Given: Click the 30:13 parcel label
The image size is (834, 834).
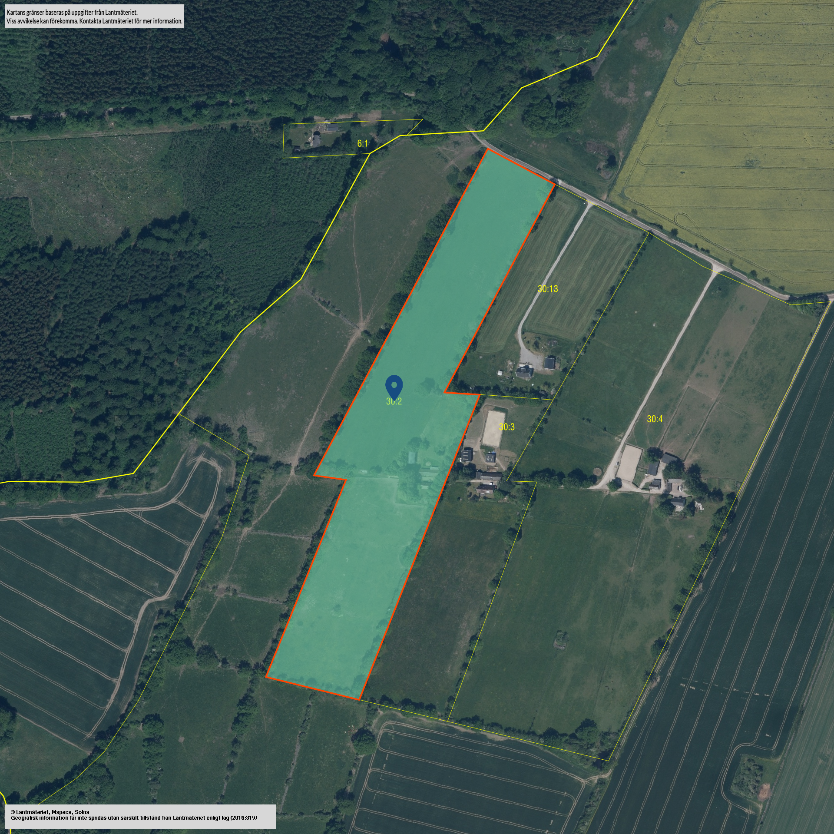Looking at the screenshot, I should click(547, 289).
